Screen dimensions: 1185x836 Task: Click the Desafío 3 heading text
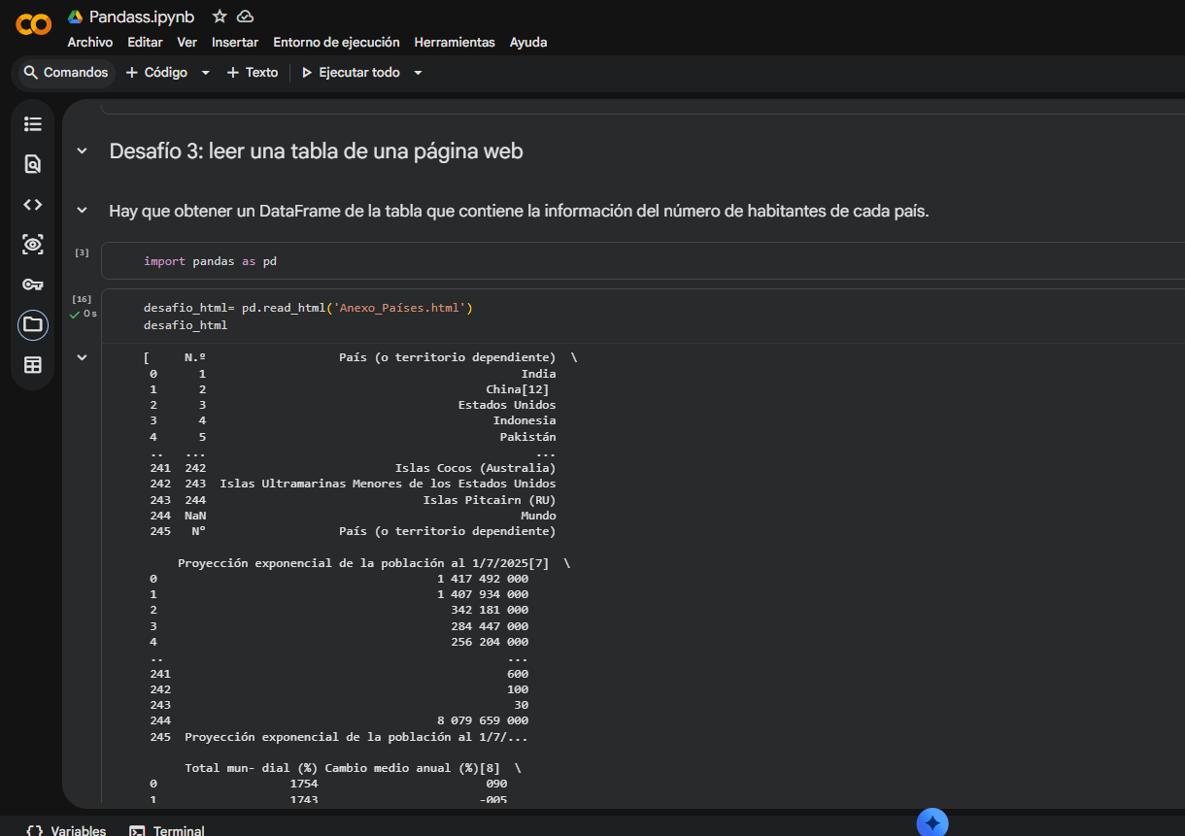point(317,151)
